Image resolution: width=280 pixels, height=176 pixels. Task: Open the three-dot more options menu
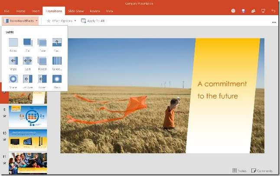click(x=273, y=21)
